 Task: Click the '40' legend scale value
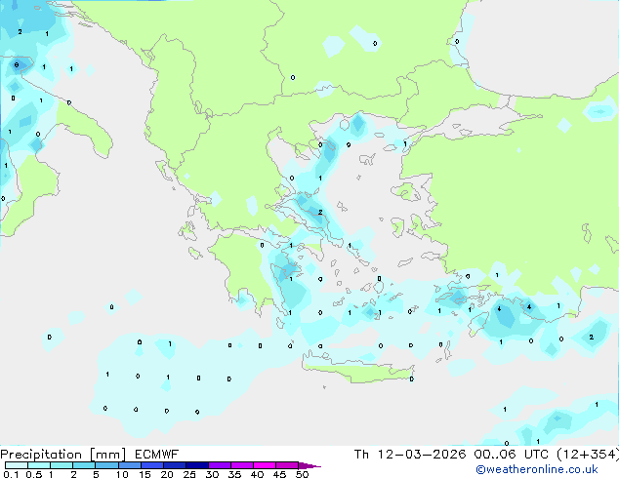257,474
